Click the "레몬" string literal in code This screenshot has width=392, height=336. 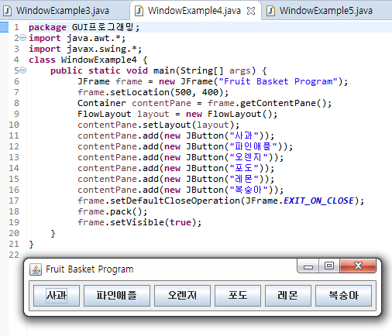click(x=244, y=179)
